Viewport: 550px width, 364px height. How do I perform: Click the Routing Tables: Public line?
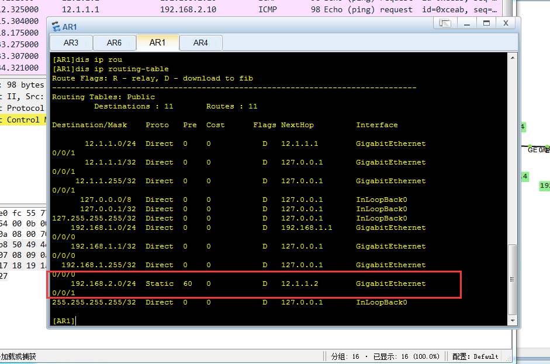point(103,97)
